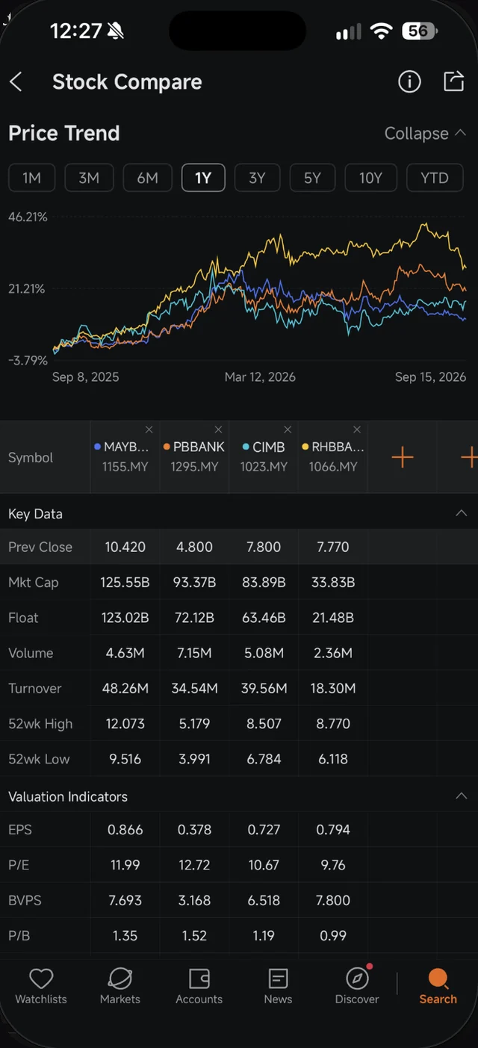Tap the Stock Compare title
Viewport: 478px width, 1048px height.
[127, 82]
